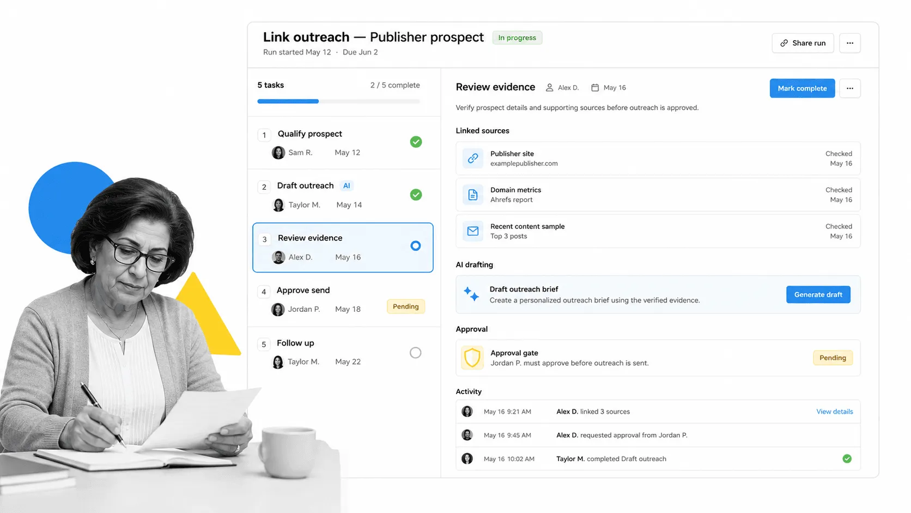911x513 pixels.
Task: Click the Pending badge on Approve send
Action: pos(405,306)
